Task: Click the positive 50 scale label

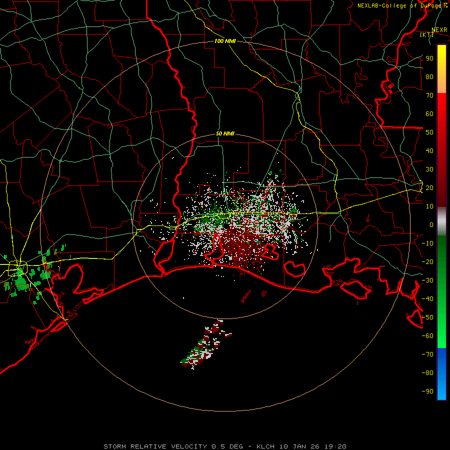Action: [x=429, y=132]
